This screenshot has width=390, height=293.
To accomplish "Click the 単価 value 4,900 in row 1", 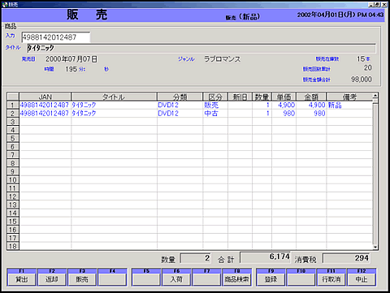I will (x=287, y=105).
